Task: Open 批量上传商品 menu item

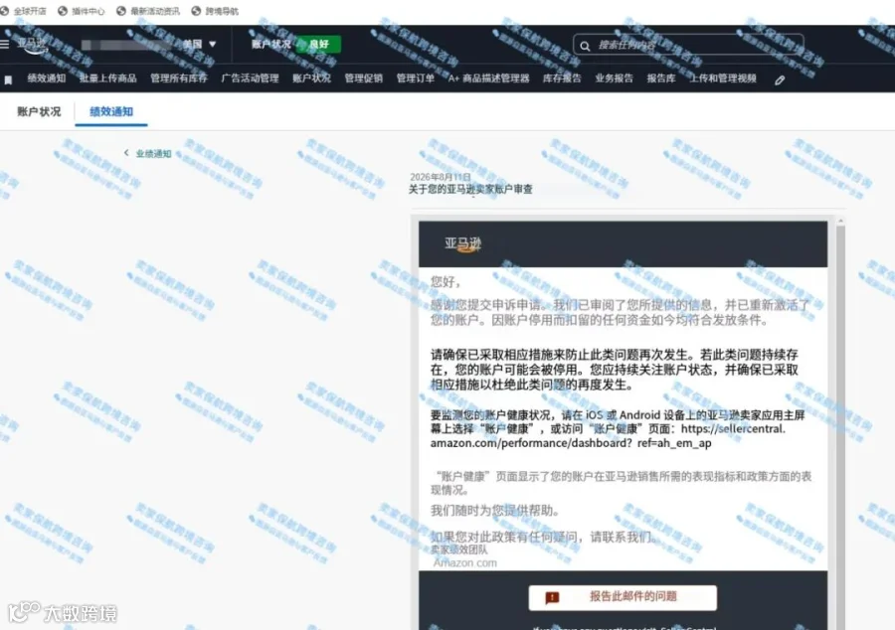Action: 107,79
